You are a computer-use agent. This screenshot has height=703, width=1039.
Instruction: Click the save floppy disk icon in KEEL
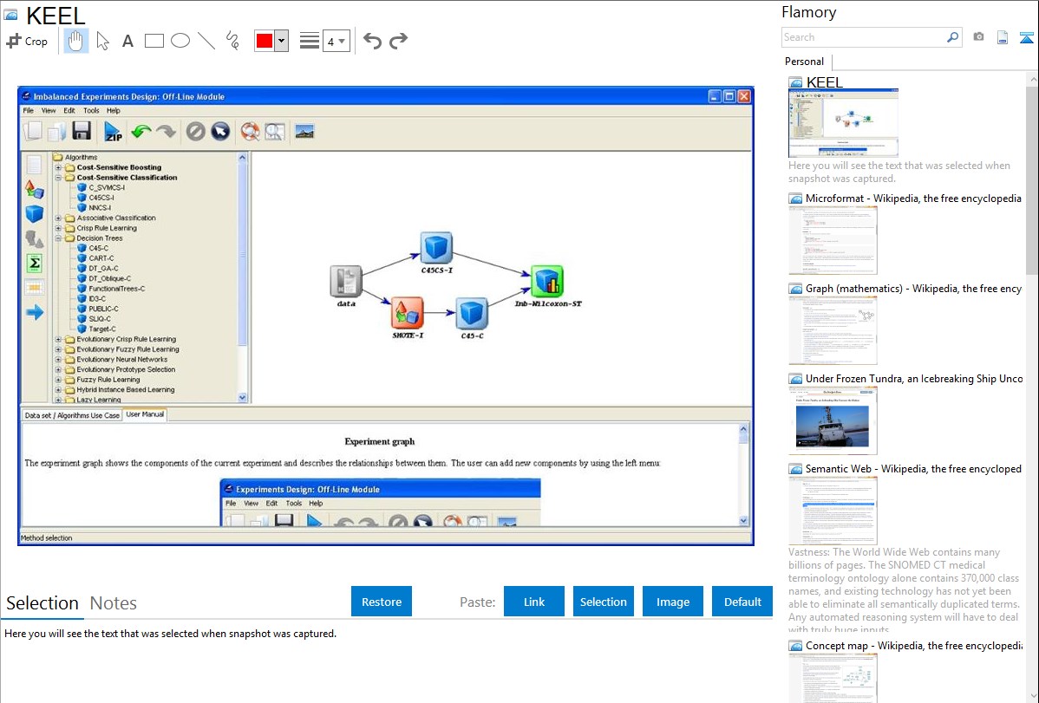click(82, 131)
